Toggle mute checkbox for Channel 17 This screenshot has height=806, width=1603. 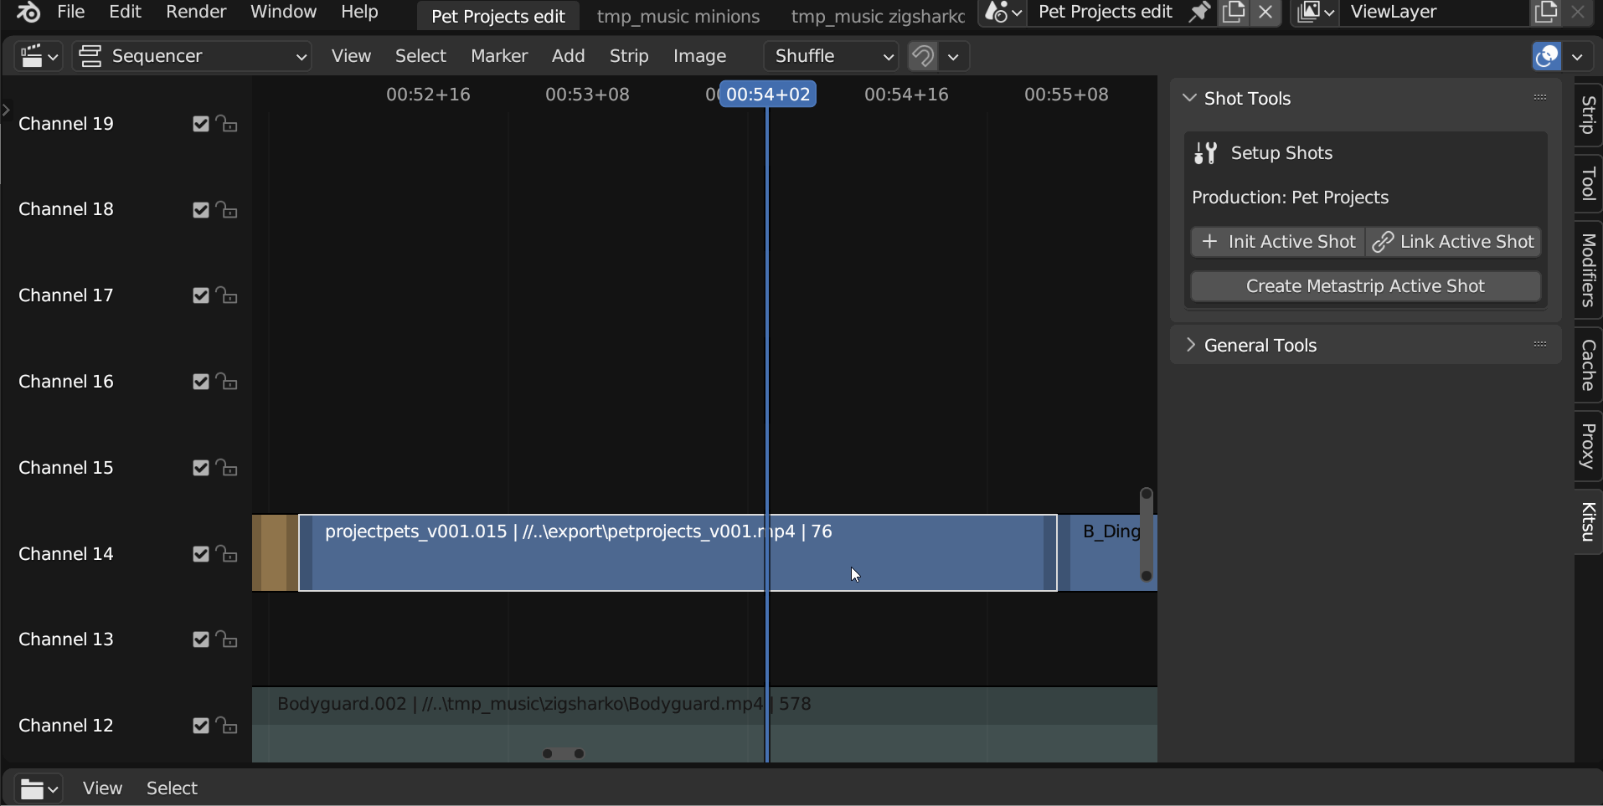tap(200, 295)
